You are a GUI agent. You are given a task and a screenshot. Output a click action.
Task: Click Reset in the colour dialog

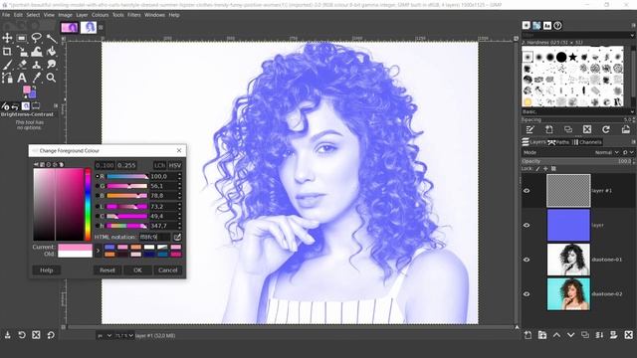(107, 269)
